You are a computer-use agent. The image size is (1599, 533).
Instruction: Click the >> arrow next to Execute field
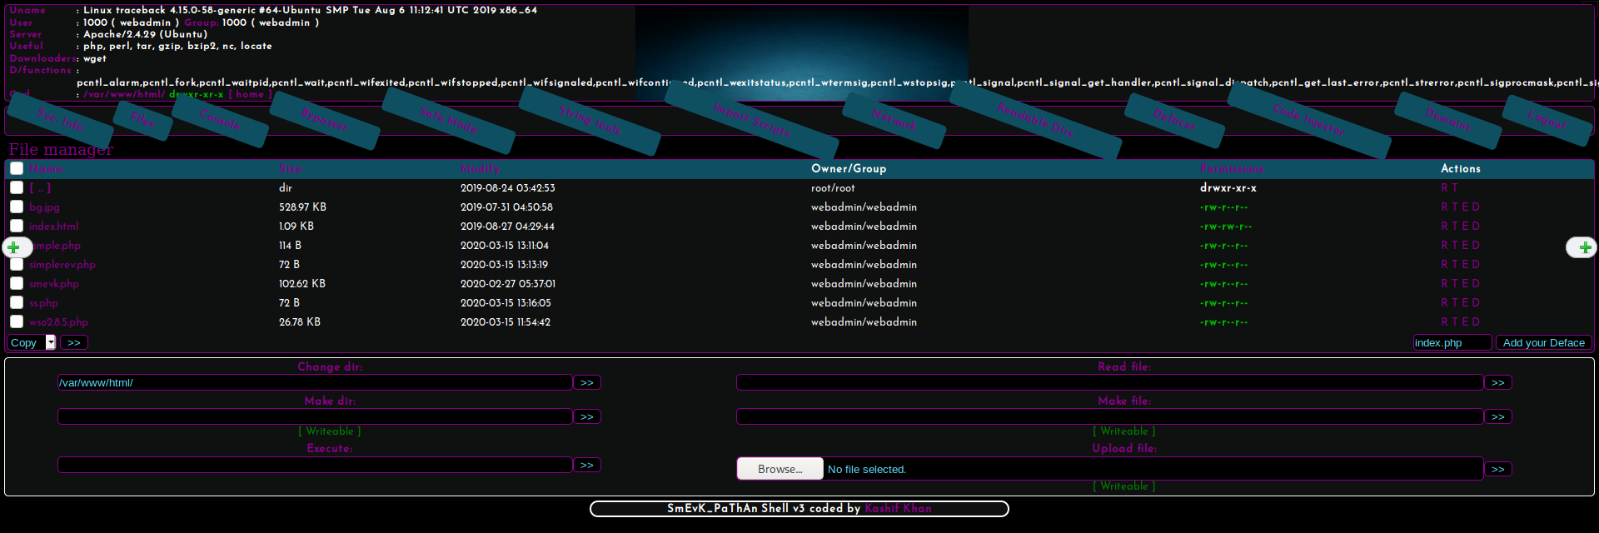(586, 465)
